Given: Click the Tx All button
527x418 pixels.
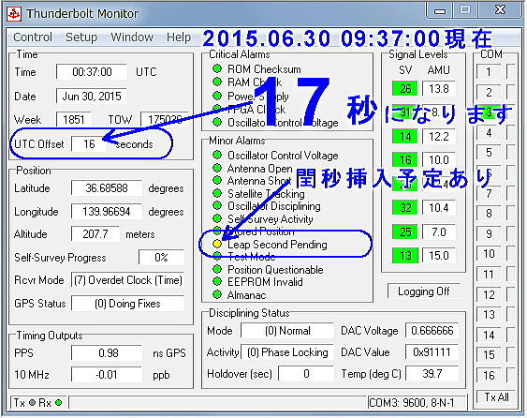Looking at the screenshot, I should coord(496,397).
